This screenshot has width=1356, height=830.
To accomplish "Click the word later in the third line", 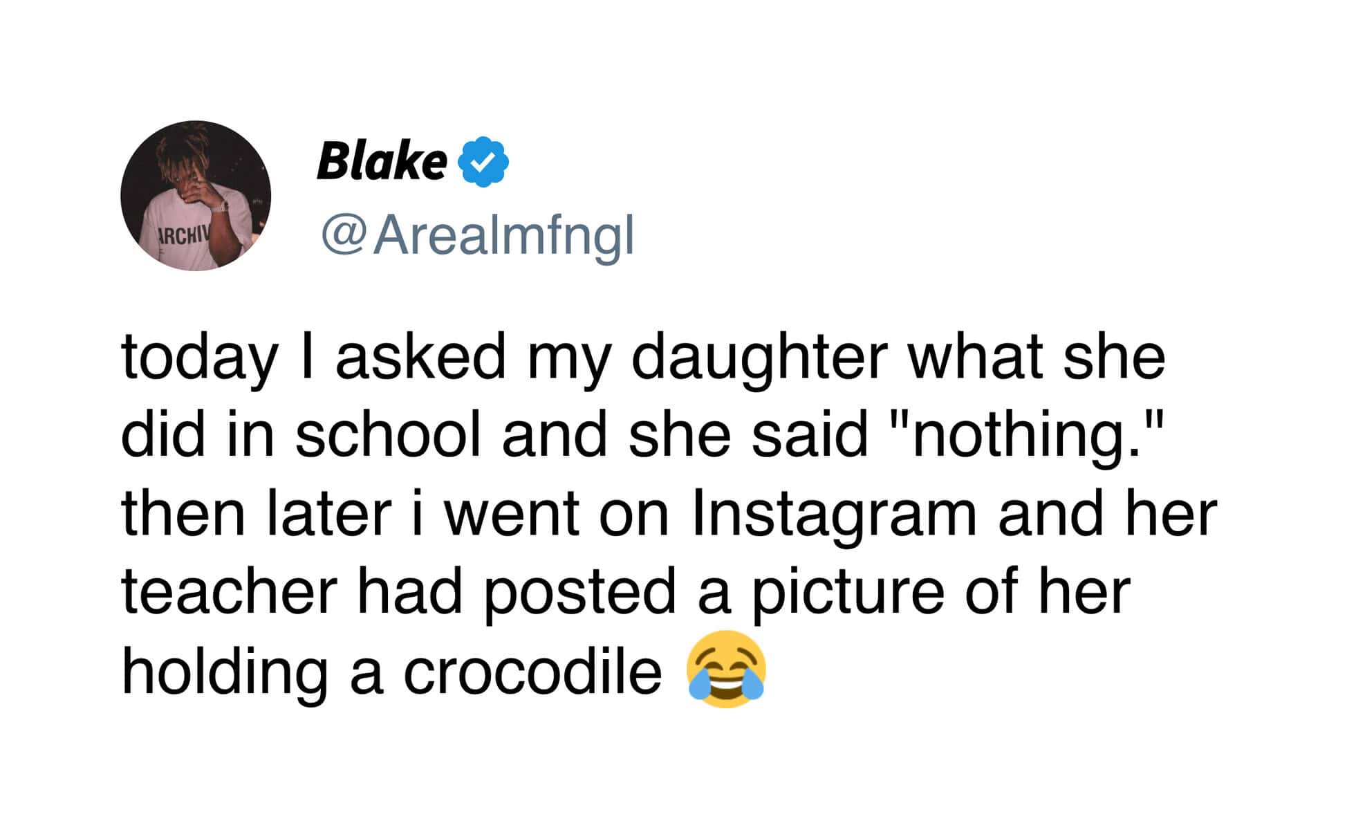I will click(328, 514).
